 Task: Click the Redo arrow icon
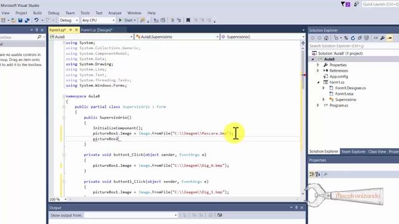coord(47,21)
